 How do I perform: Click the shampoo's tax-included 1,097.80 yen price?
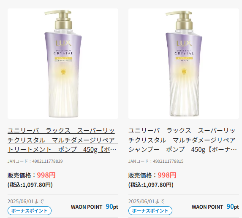(x=151, y=185)
